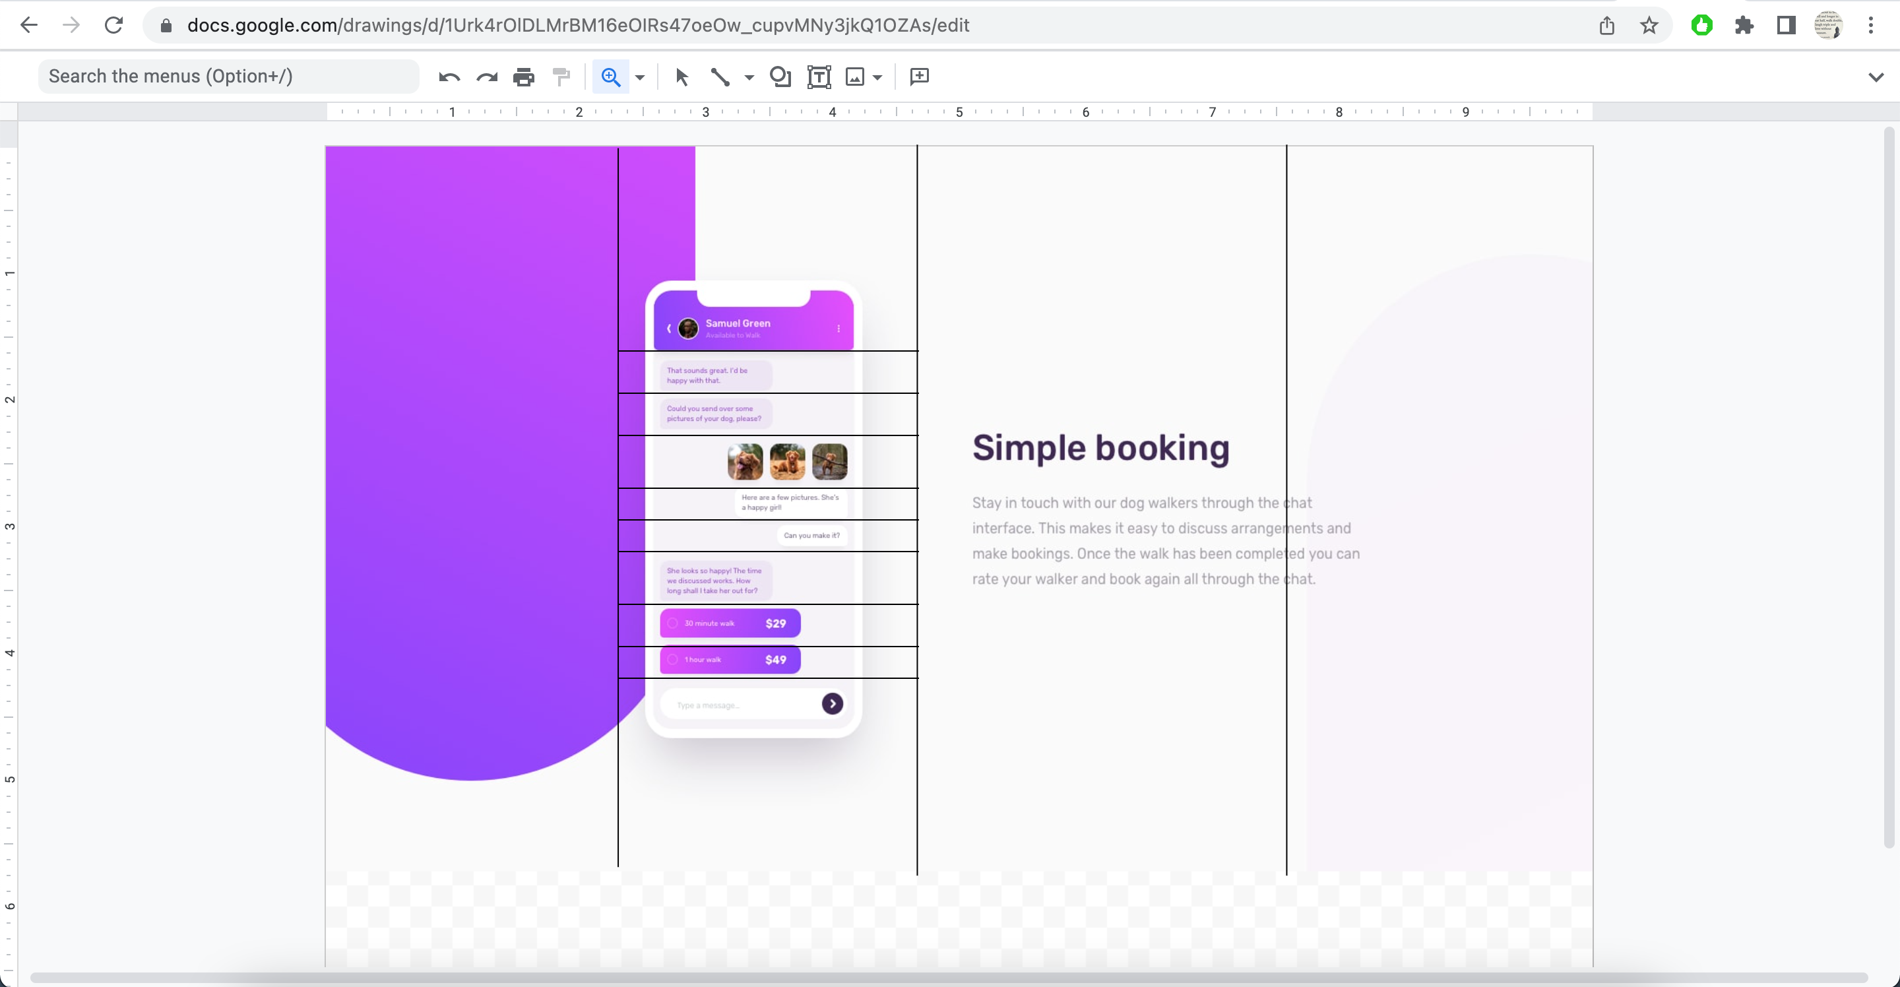The image size is (1900, 987).
Task: Select the 1 hour walk option
Action: (x=730, y=660)
